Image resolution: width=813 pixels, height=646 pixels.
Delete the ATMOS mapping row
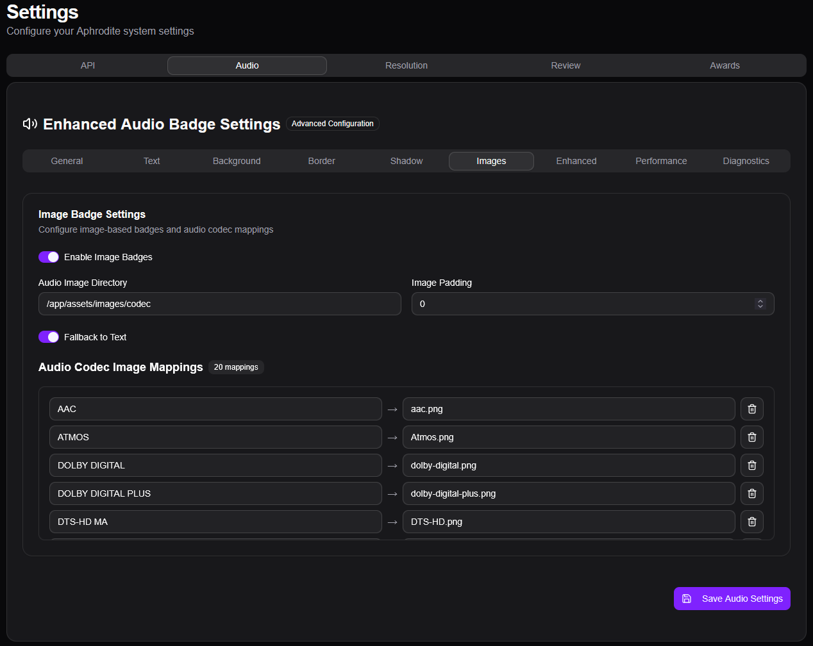(x=752, y=437)
